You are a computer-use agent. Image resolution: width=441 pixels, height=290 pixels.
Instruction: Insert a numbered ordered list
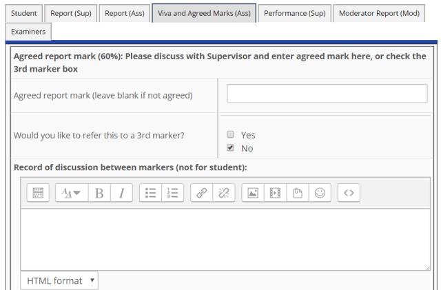173,194
